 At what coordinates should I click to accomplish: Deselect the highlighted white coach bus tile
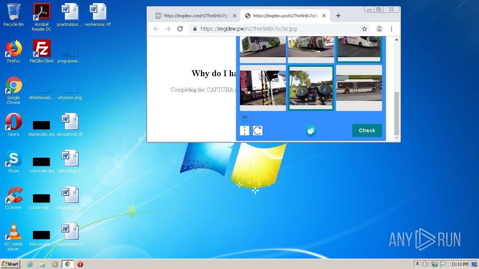(359, 50)
